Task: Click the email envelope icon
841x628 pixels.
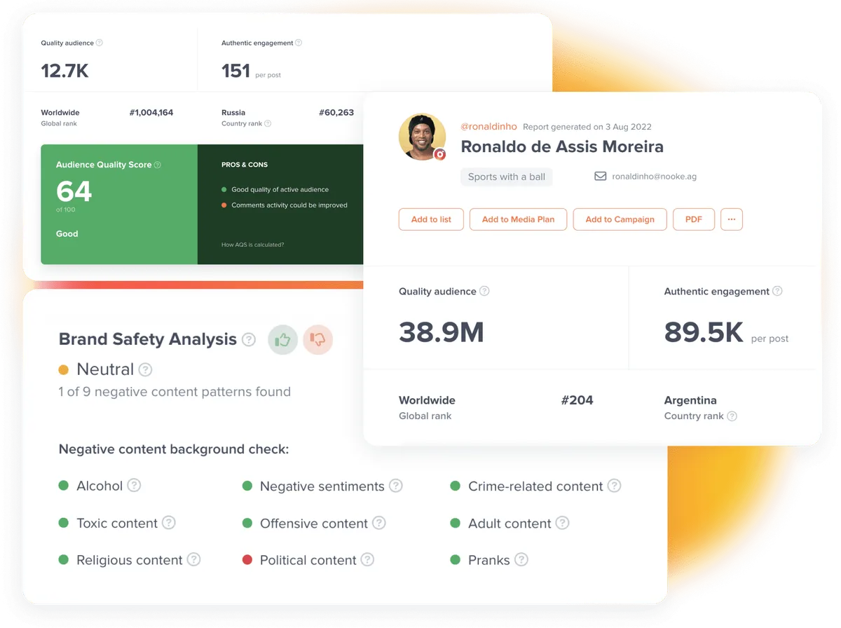Action: click(x=601, y=177)
